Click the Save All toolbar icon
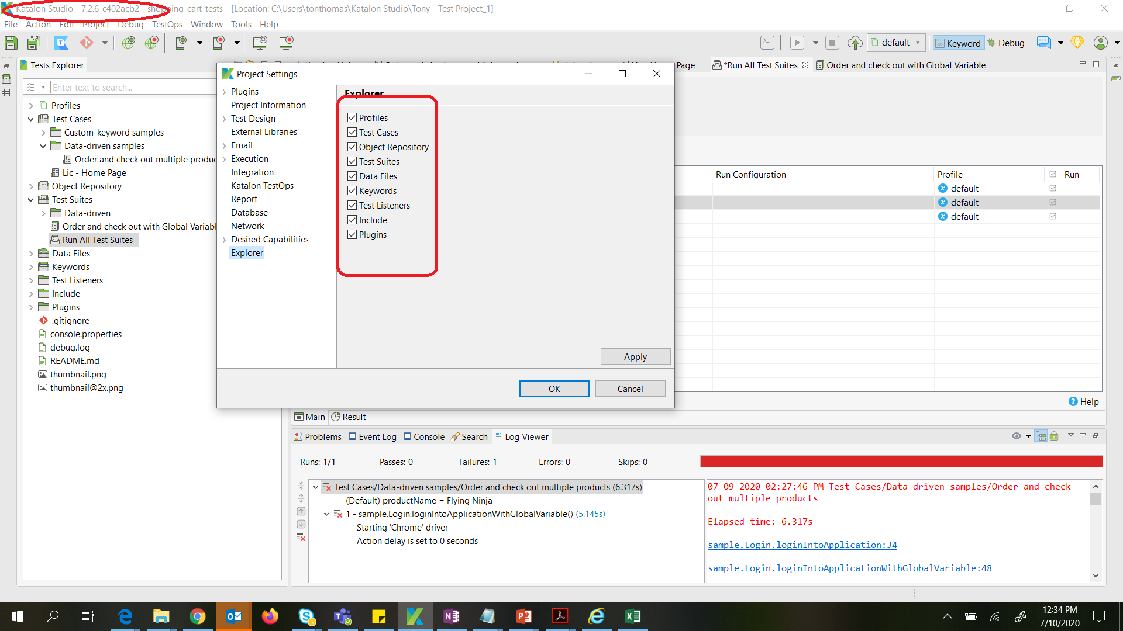 coord(34,43)
